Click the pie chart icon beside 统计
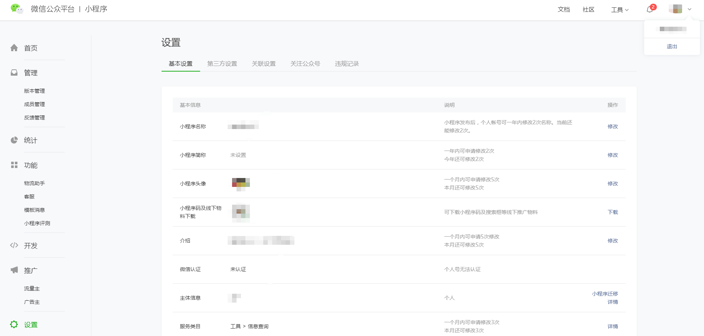This screenshot has width=704, height=336. tap(14, 140)
